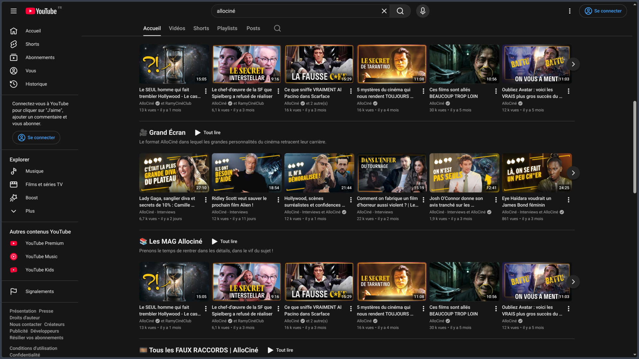Image resolution: width=639 pixels, height=359 pixels.
Task: Show next videos in Grand Écran row
Action: [573, 173]
